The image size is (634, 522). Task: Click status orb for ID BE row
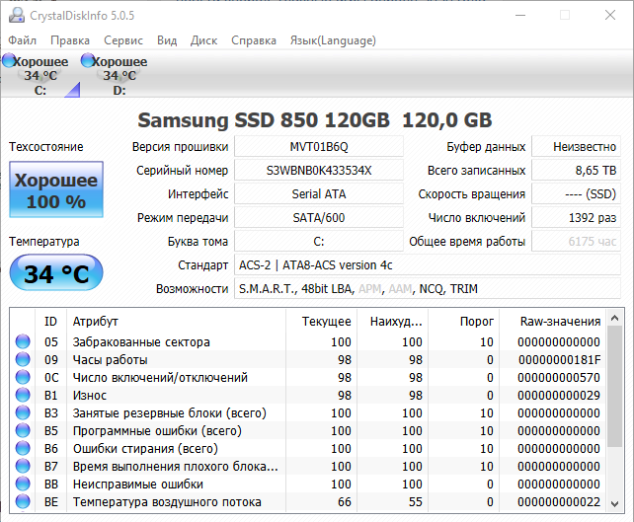pyautogui.click(x=23, y=502)
